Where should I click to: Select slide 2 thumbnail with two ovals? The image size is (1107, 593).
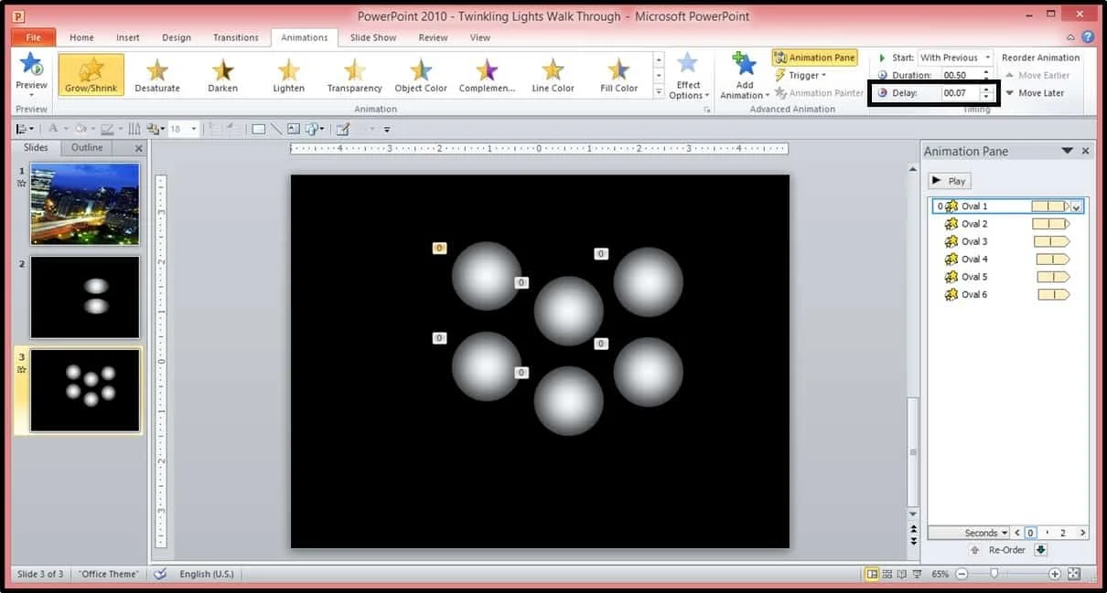(85, 297)
